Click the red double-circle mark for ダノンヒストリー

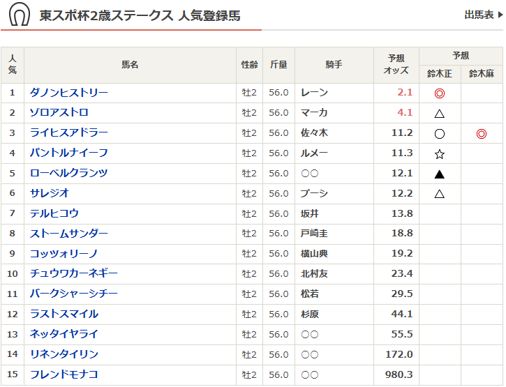click(439, 93)
